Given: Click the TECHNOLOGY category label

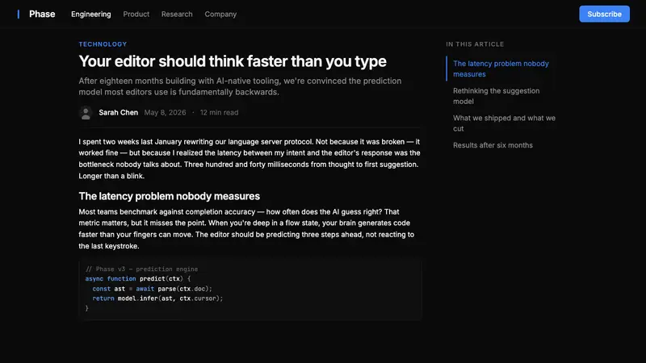Looking at the screenshot, I should pyautogui.click(x=103, y=44).
